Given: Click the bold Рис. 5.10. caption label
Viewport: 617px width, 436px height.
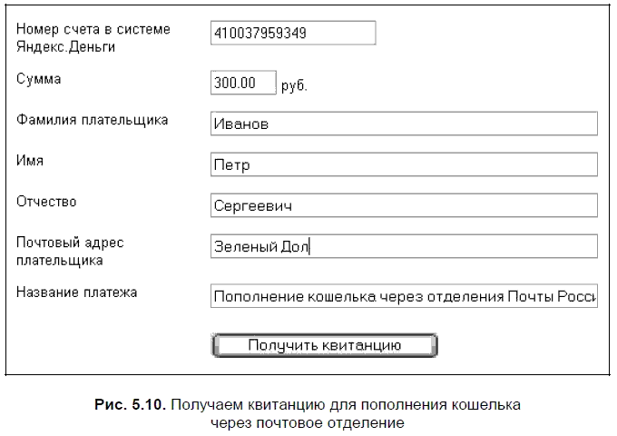Looking at the screenshot, I should pyautogui.click(x=131, y=402).
